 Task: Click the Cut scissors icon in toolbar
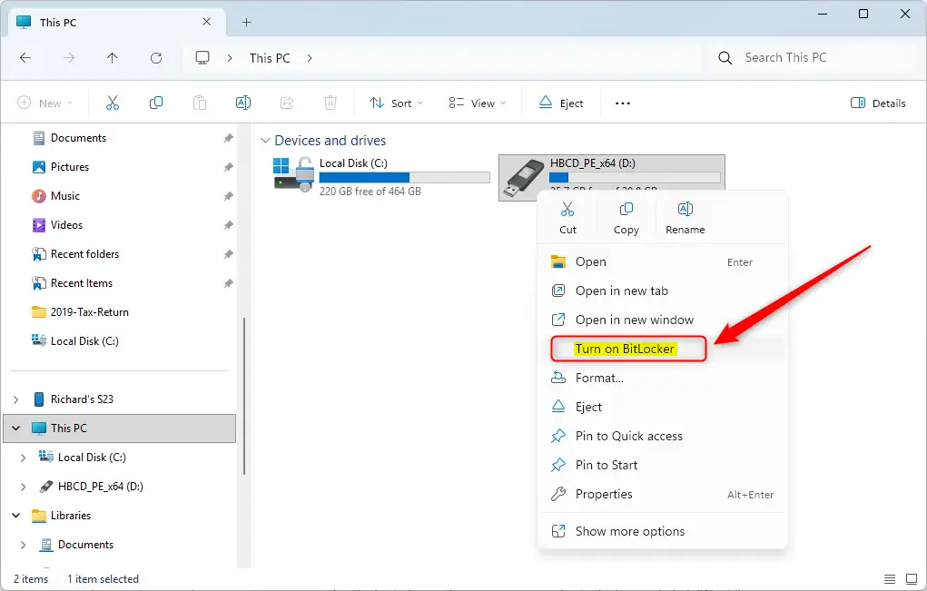click(113, 103)
